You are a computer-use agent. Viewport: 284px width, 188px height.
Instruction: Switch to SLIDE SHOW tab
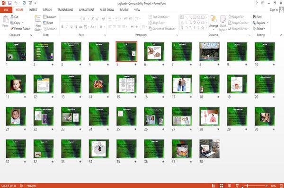107,10
